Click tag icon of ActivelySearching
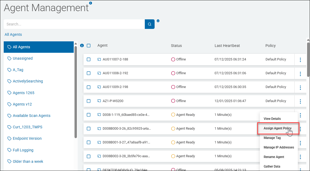This screenshot has height=171, width=310. (x=9, y=81)
